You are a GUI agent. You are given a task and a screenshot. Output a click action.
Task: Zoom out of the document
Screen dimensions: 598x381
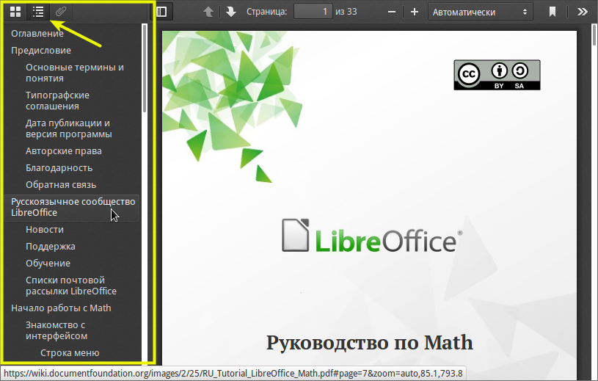pyautogui.click(x=392, y=12)
